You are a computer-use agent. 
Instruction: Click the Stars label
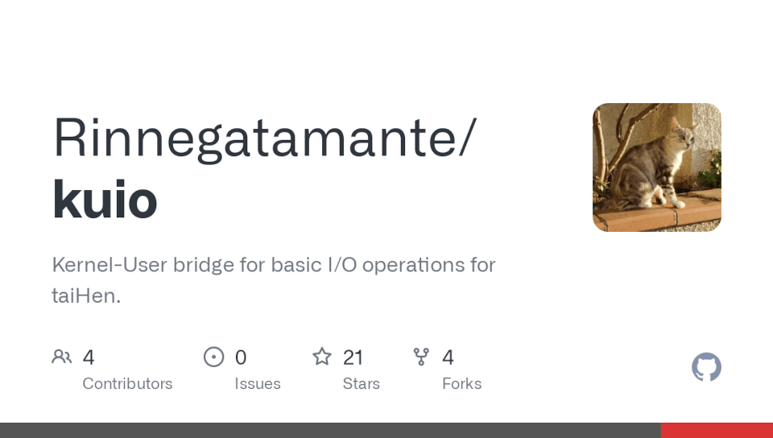(x=361, y=383)
